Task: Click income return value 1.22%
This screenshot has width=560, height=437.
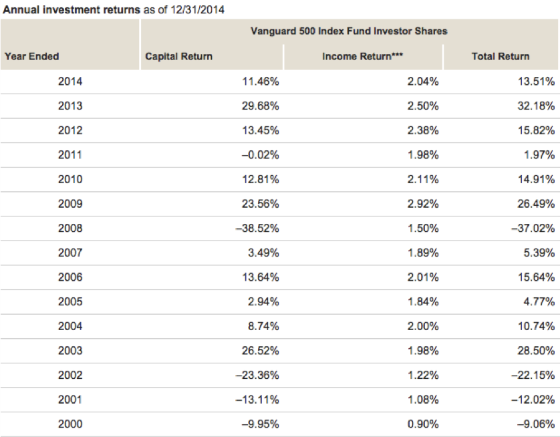Action: (x=423, y=376)
